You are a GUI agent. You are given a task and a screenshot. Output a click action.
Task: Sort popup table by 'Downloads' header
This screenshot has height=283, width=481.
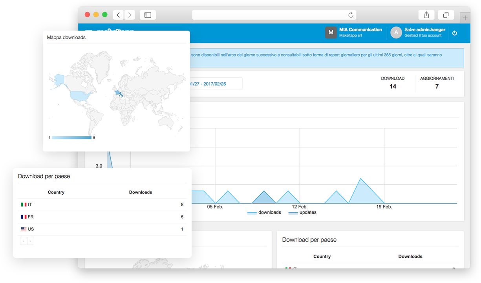click(x=141, y=192)
